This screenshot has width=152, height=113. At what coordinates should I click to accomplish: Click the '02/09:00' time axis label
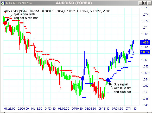(x=23, y=109)
